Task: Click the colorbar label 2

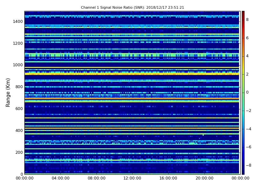Action: click(x=247, y=74)
